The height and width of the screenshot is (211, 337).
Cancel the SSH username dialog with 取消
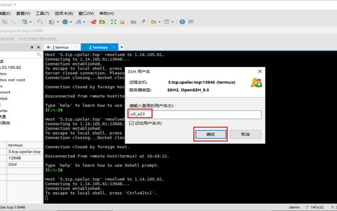[246, 134]
